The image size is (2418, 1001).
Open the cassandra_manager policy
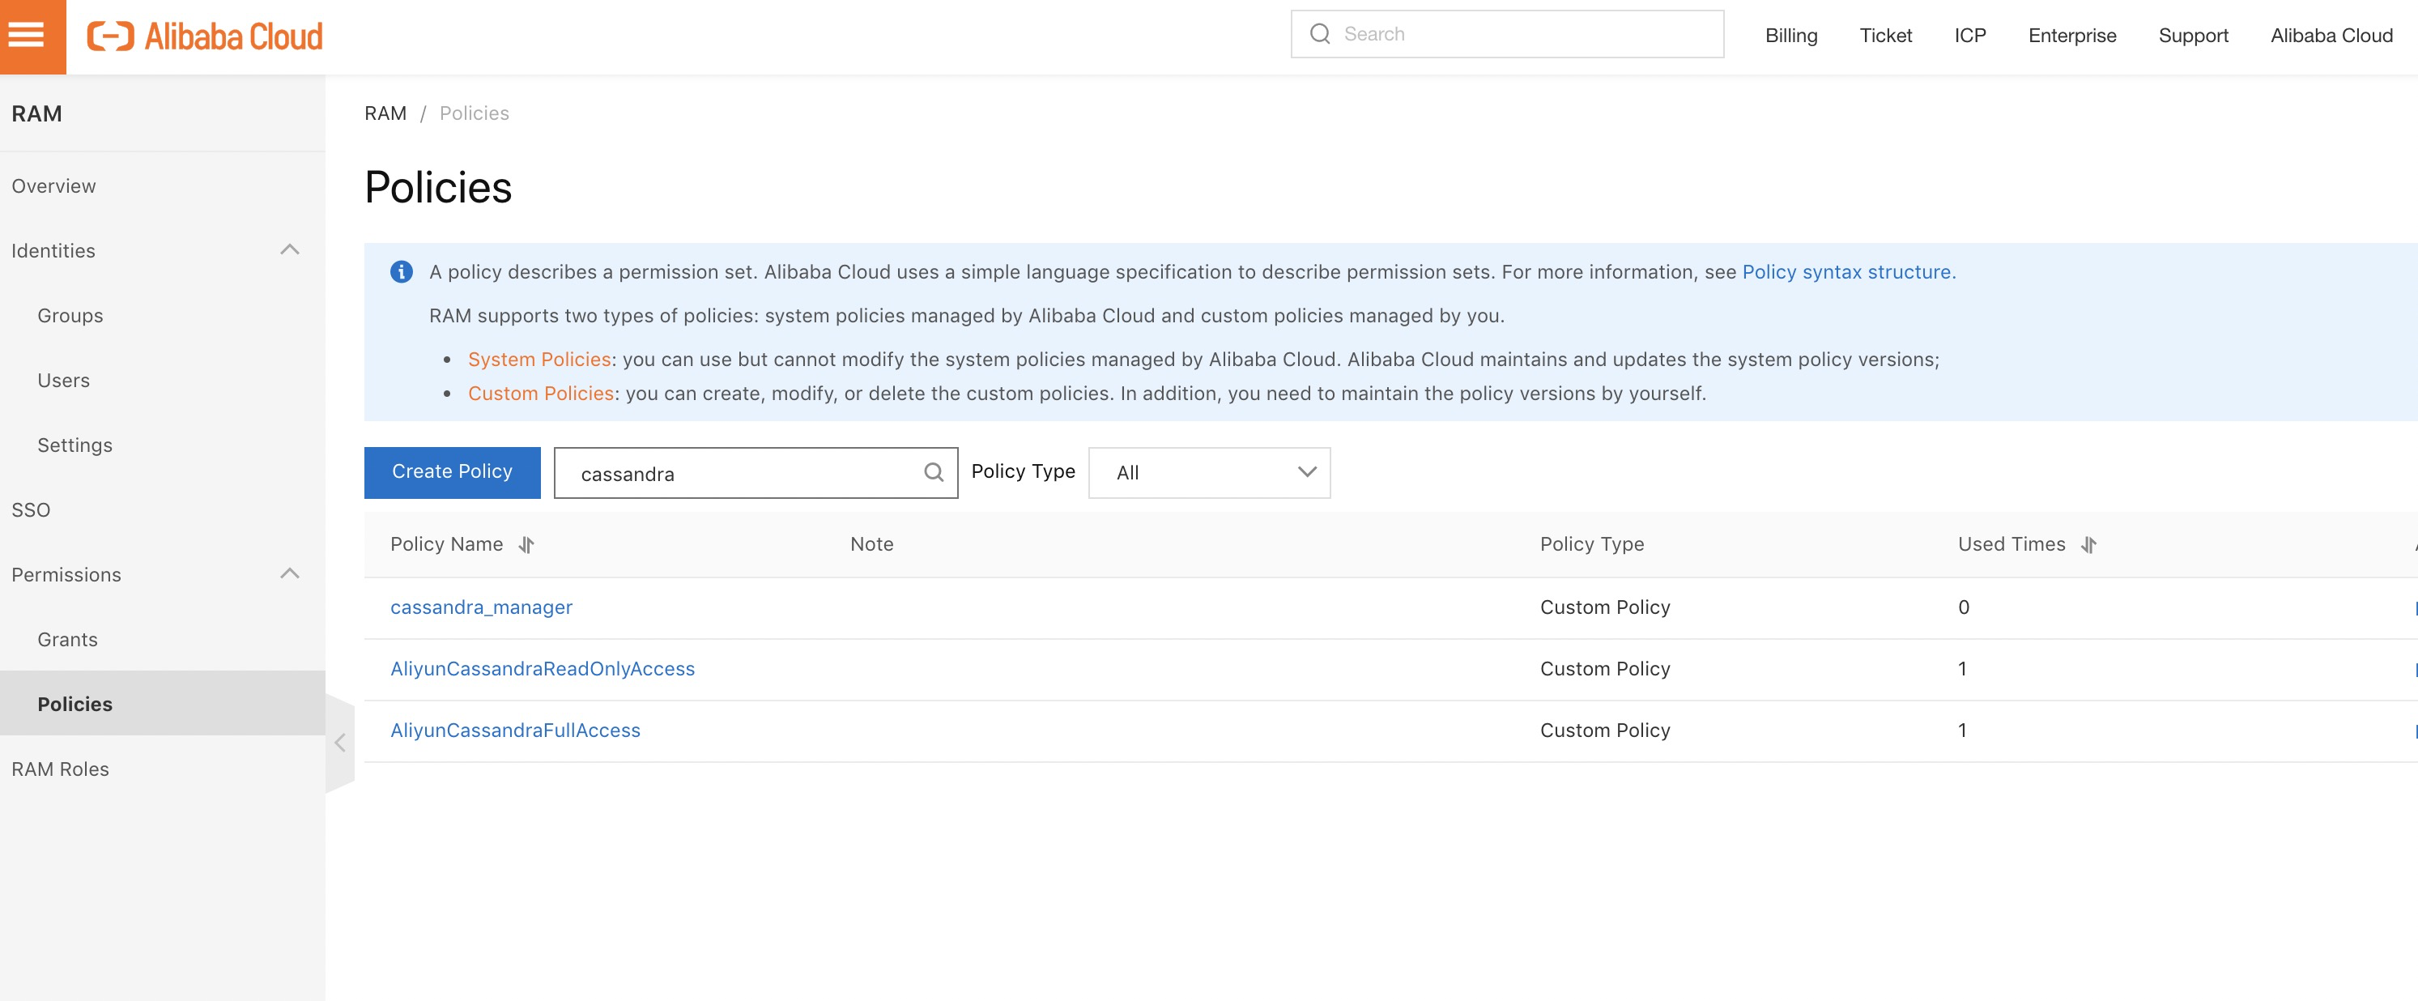[x=482, y=607]
